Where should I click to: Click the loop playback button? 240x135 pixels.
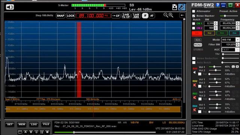(20, 132)
